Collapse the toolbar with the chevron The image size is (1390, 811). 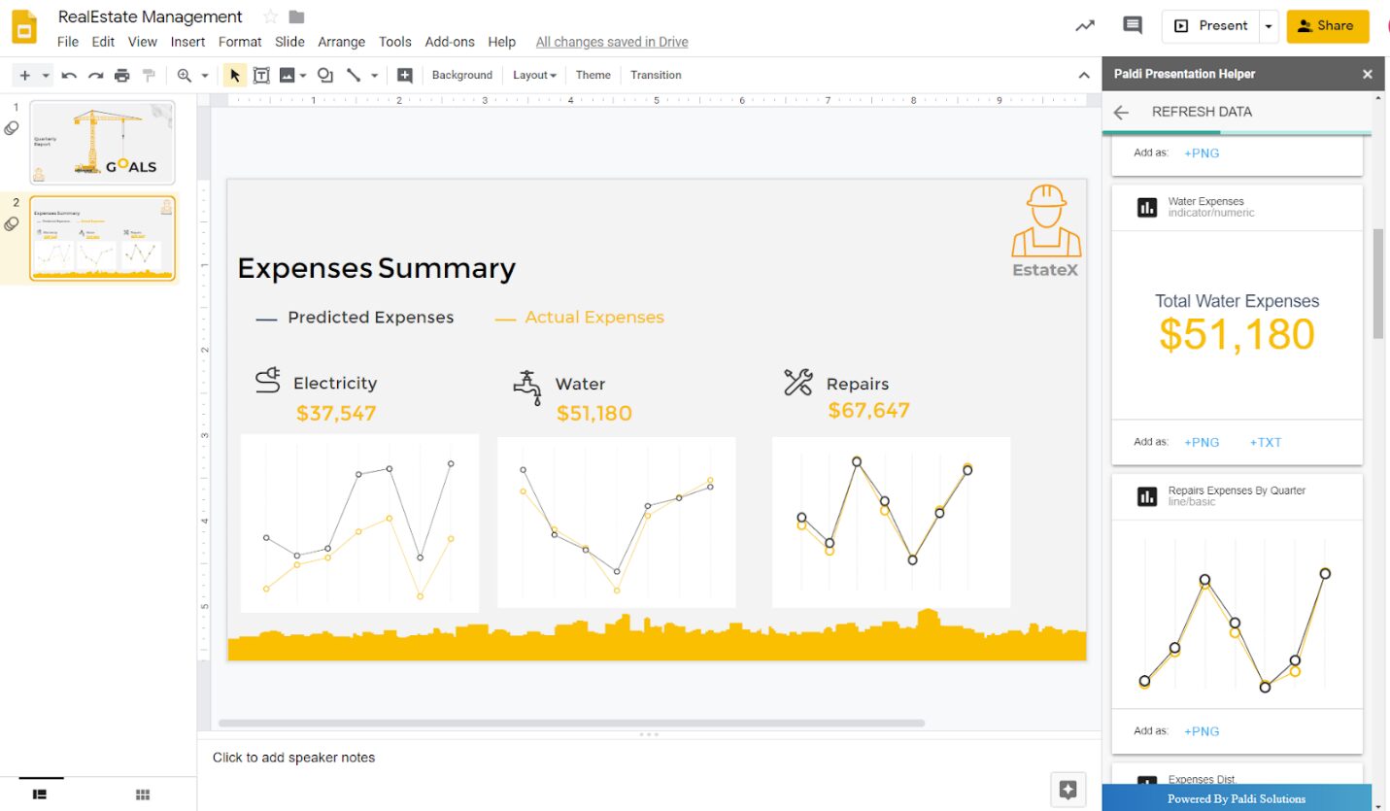pos(1083,74)
